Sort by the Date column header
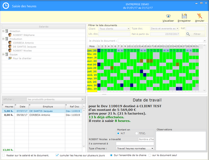 click(22, 106)
